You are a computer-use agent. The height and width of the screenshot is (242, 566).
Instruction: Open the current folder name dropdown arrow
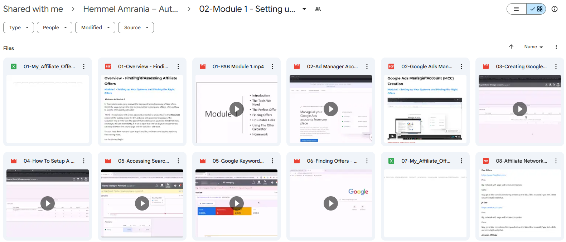tap(304, 9)
